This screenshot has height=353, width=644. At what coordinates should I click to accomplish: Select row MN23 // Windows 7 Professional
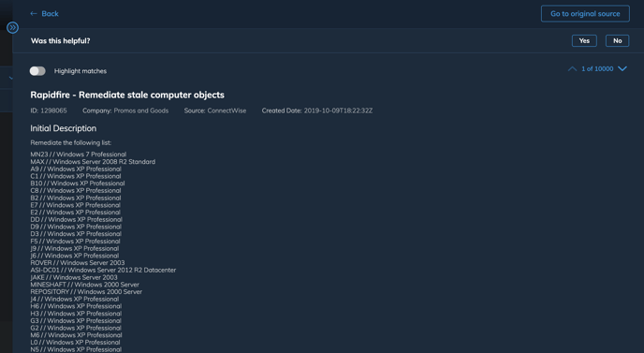[x=79, y=154]
